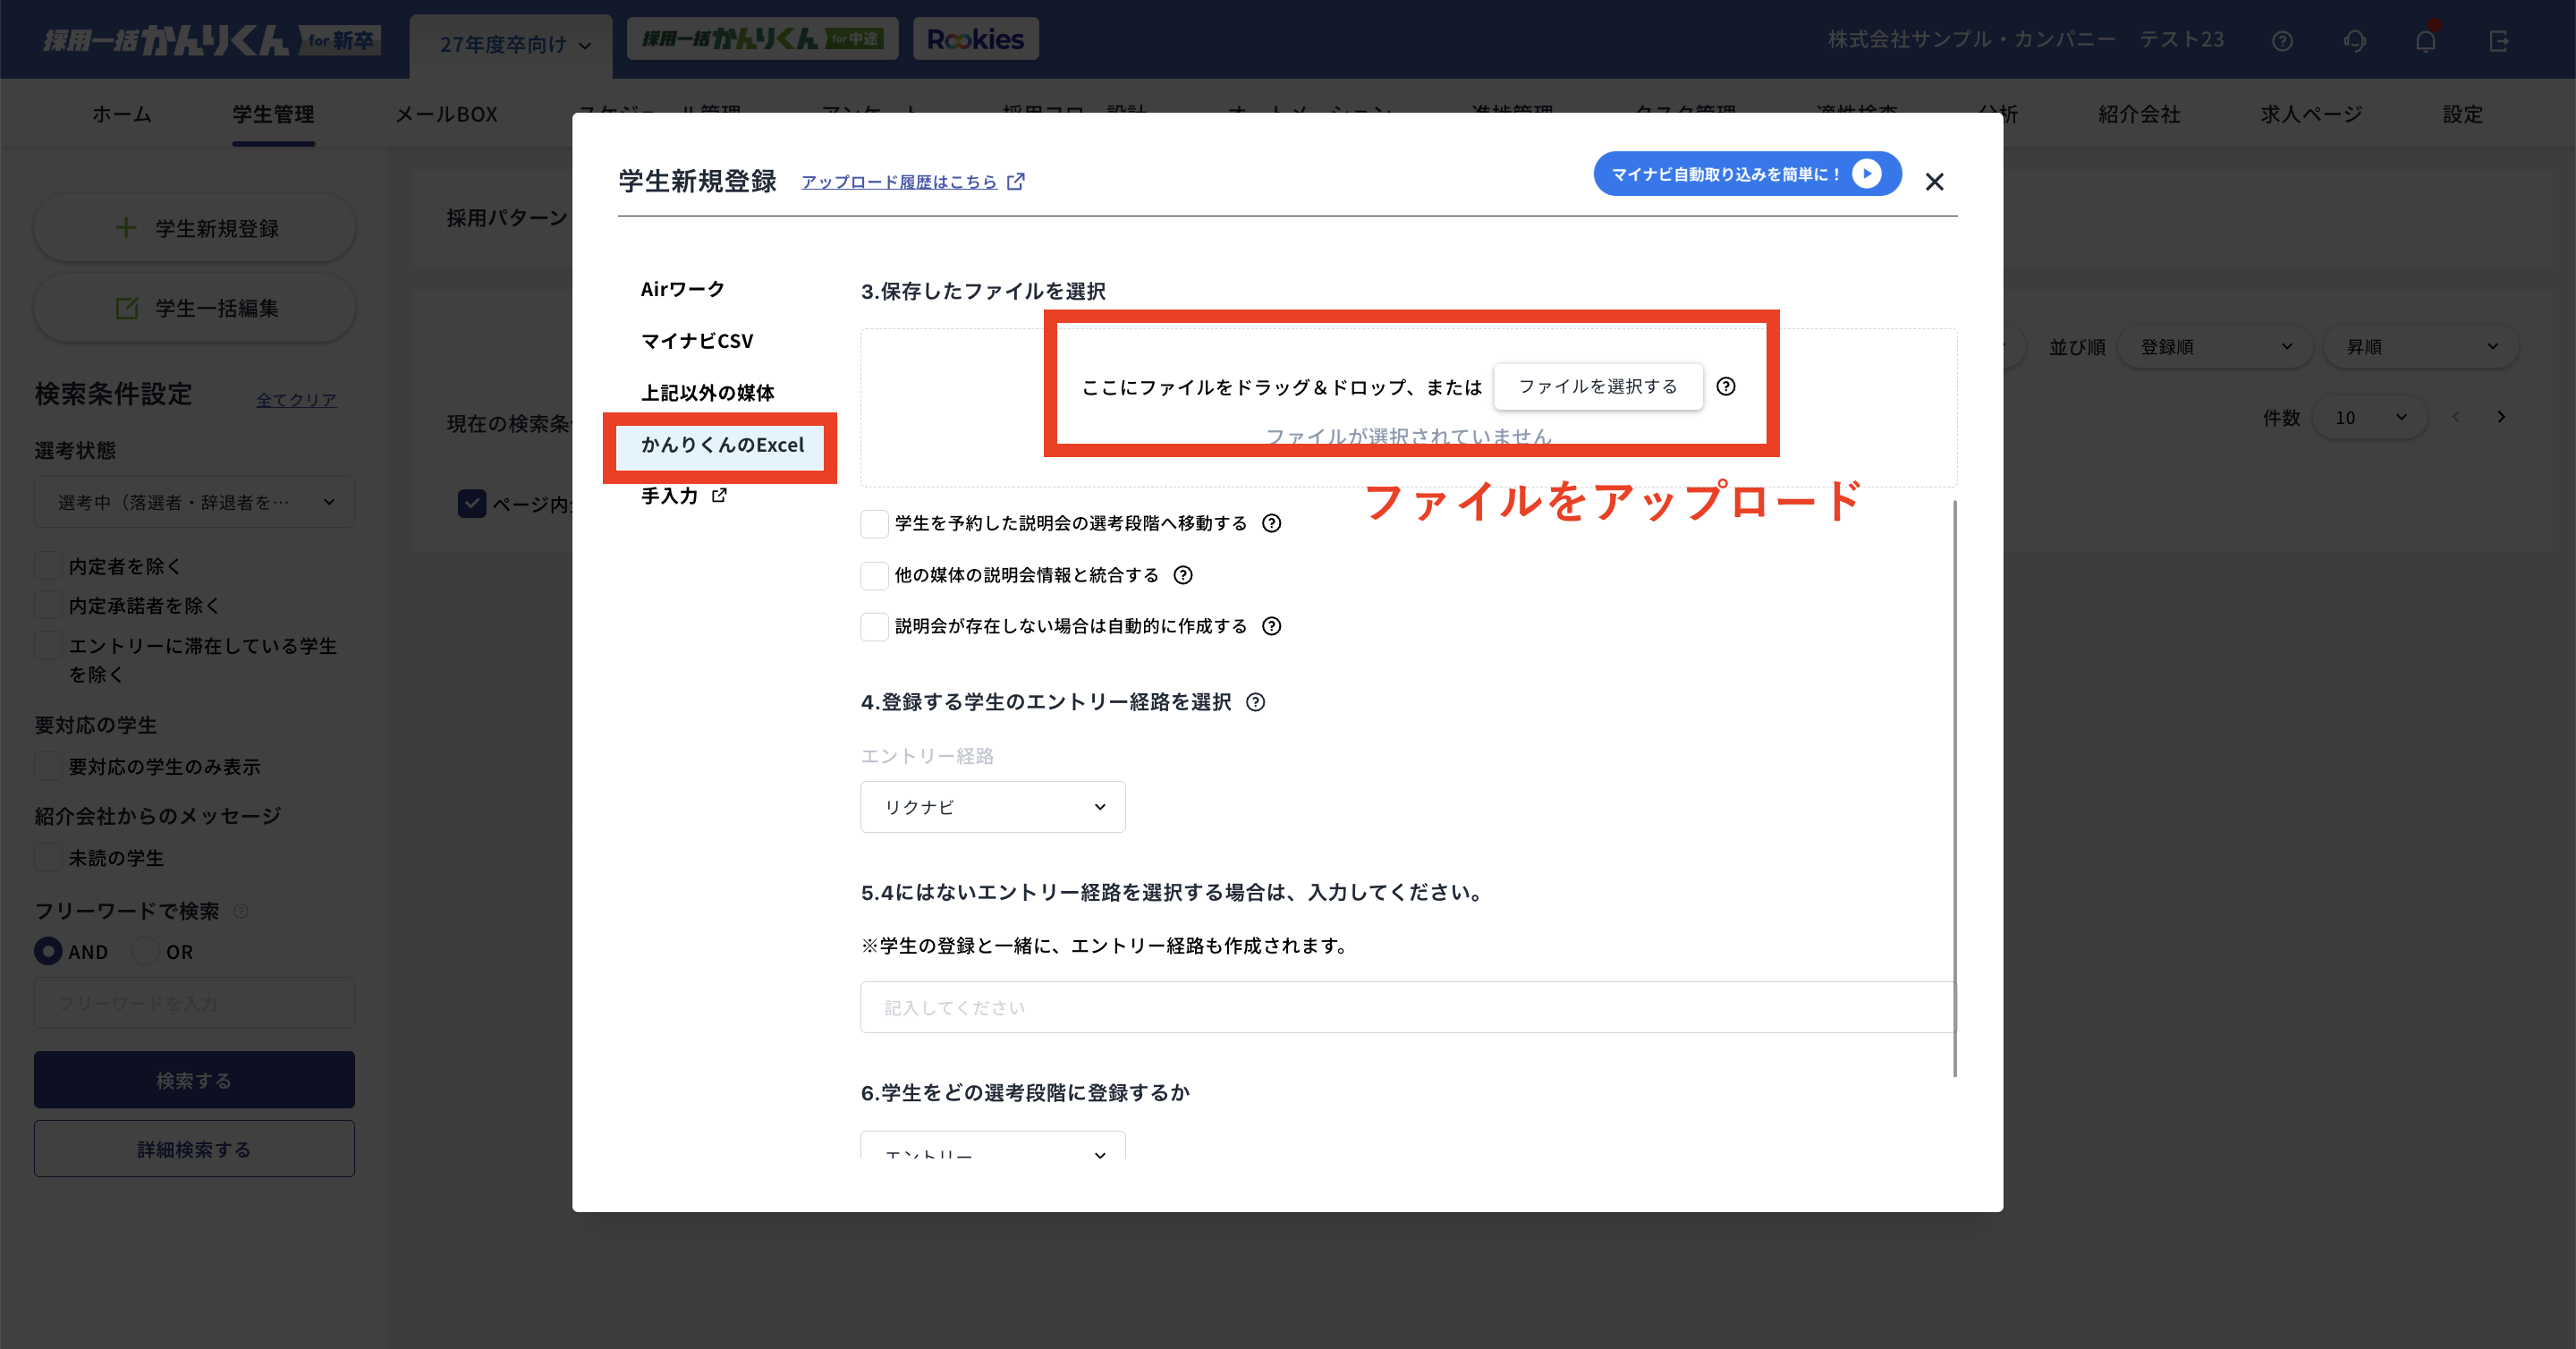Click the logout icon at top right
Image resolution: width=2576 pixels, height=1349 pixels.
(x=2500, y=40)
